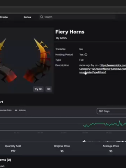
Task: Toggle the Volume legend marker
Action: [16, 110]
